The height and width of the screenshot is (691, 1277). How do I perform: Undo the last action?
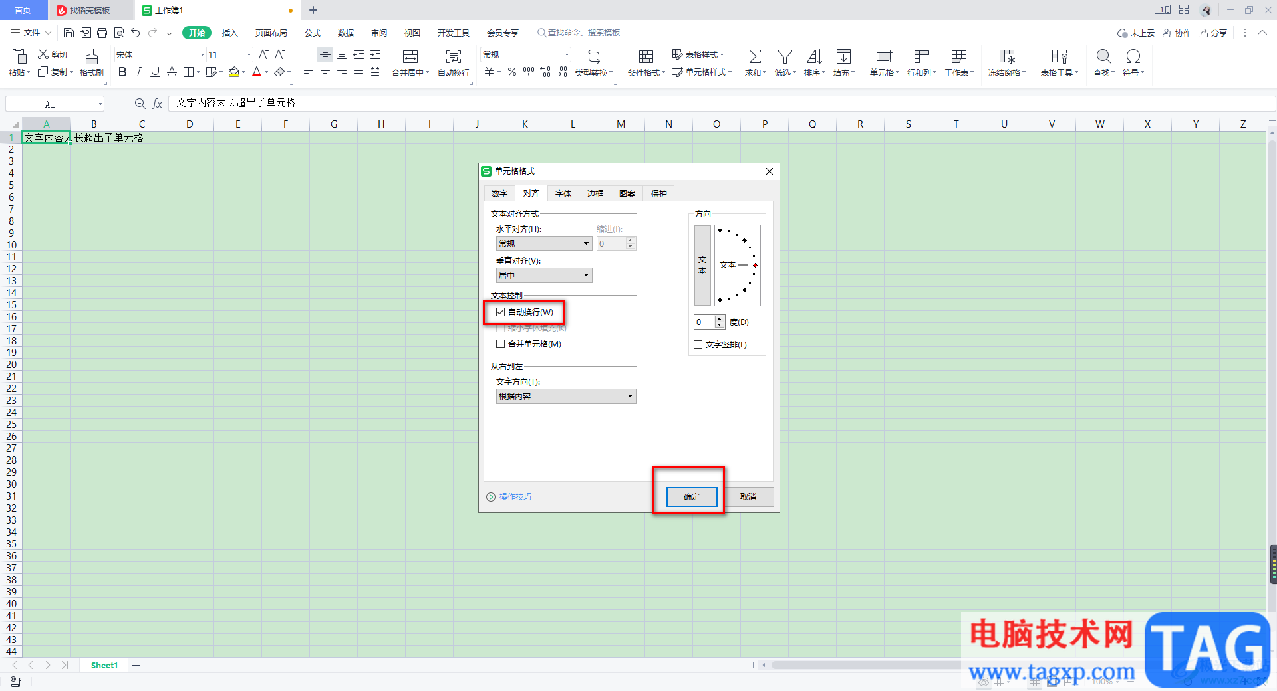(136, 33)
